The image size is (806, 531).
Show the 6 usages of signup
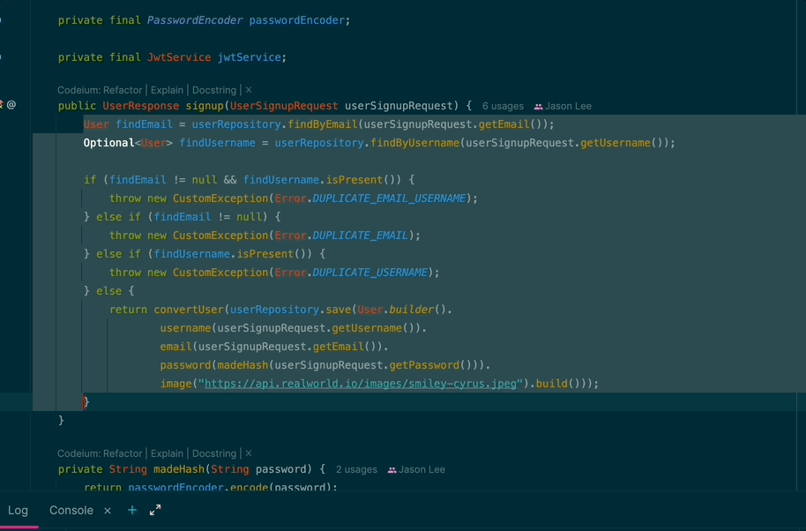click(x=503, y=106)
